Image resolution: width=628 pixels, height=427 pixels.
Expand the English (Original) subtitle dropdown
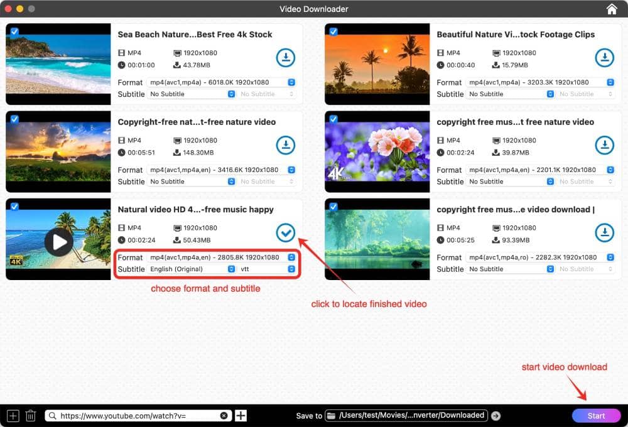pyautogui.click(x=192, y=269)
